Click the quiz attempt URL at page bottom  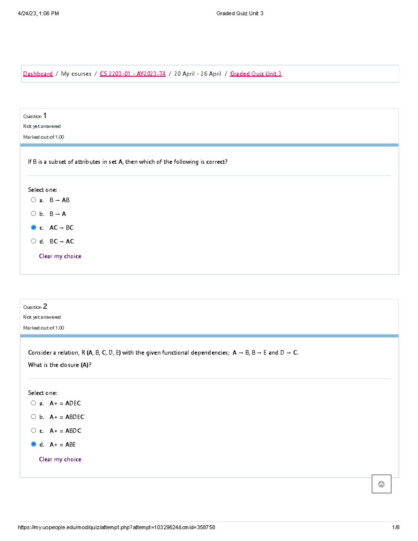pyautogui.click(x=117, y=527)
